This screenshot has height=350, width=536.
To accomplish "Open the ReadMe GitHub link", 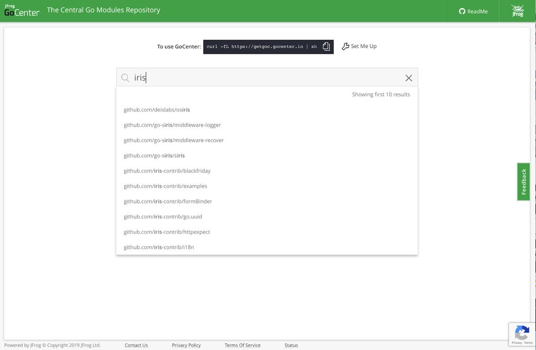I will pyautogui.click(x=473, y=11).
